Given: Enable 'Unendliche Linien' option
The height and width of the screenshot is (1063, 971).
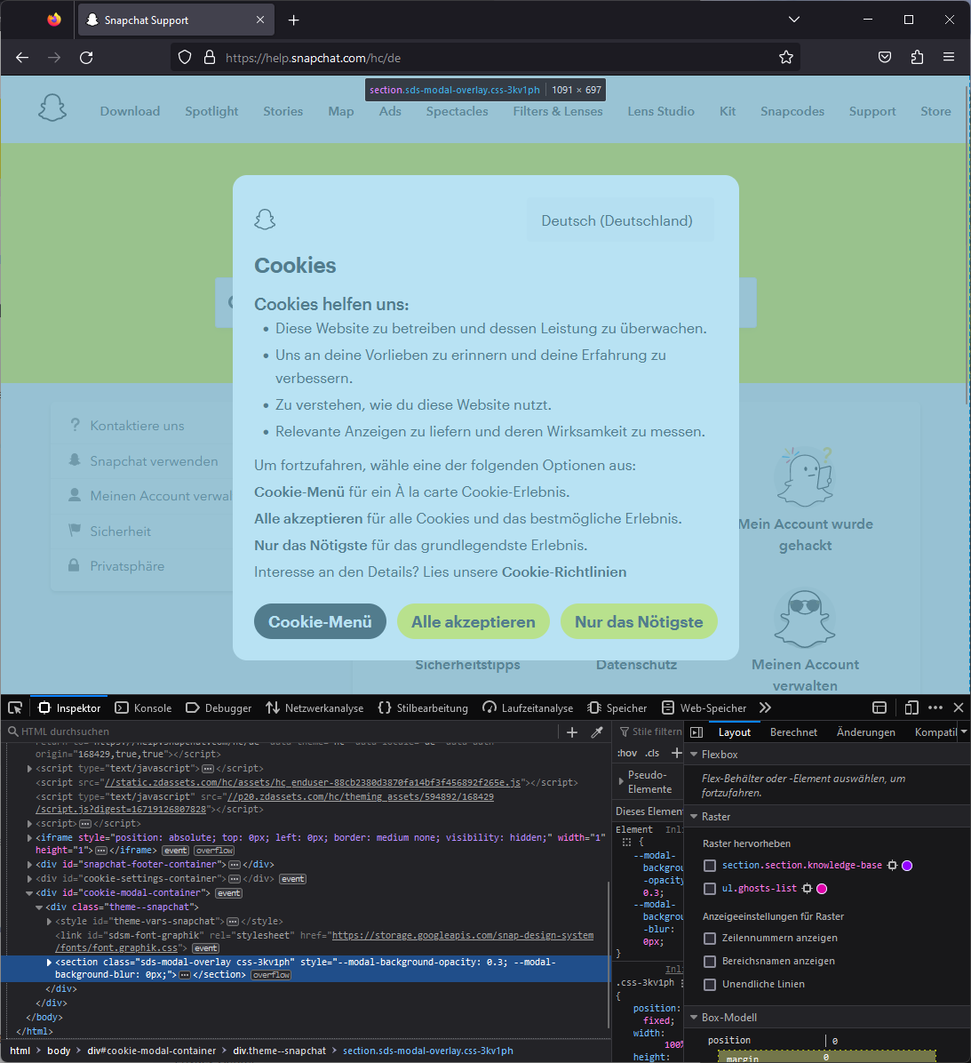Looking at the screenshot, I should (x=709, y=984).
